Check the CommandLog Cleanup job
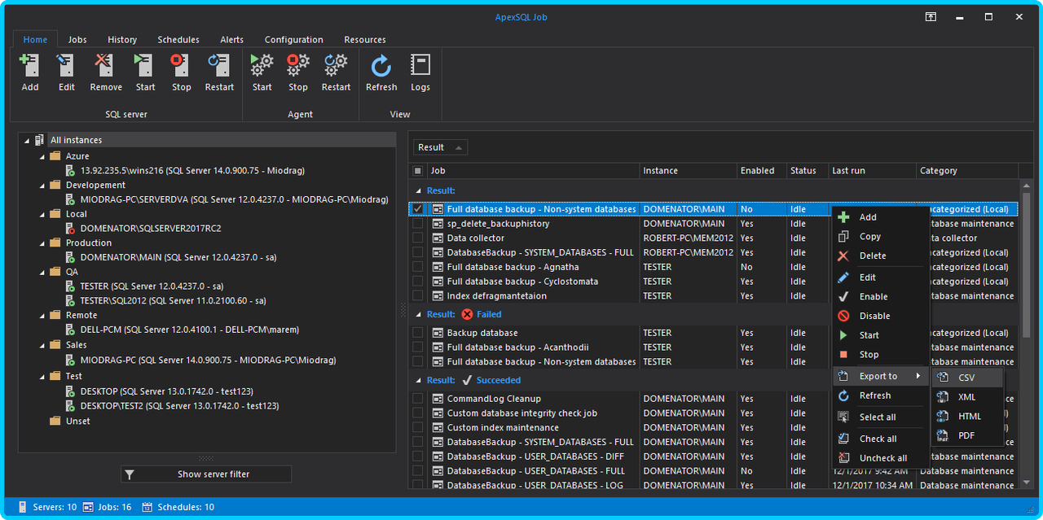 pyautogui.click(x=418, y=399)
